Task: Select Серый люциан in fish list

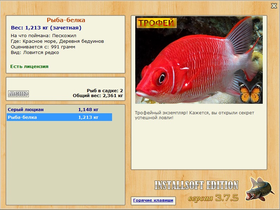Action: [59, 109]
